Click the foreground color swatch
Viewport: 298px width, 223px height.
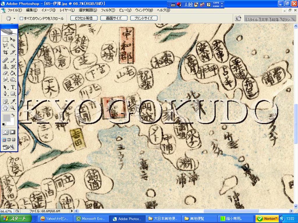pos(6,118)
